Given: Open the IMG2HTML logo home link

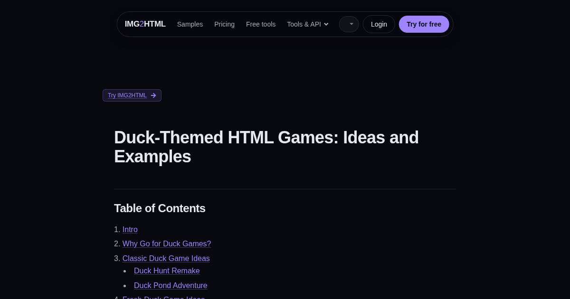Looking at the screenshot, I should (x=145, y=24).
